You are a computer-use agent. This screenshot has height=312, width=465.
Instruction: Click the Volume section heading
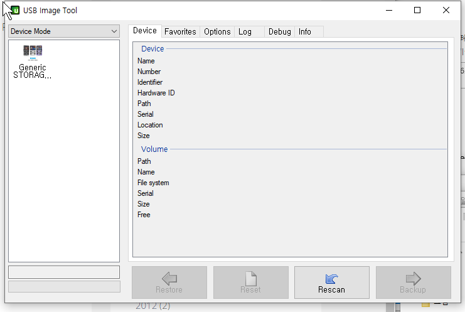pos(154,149)
